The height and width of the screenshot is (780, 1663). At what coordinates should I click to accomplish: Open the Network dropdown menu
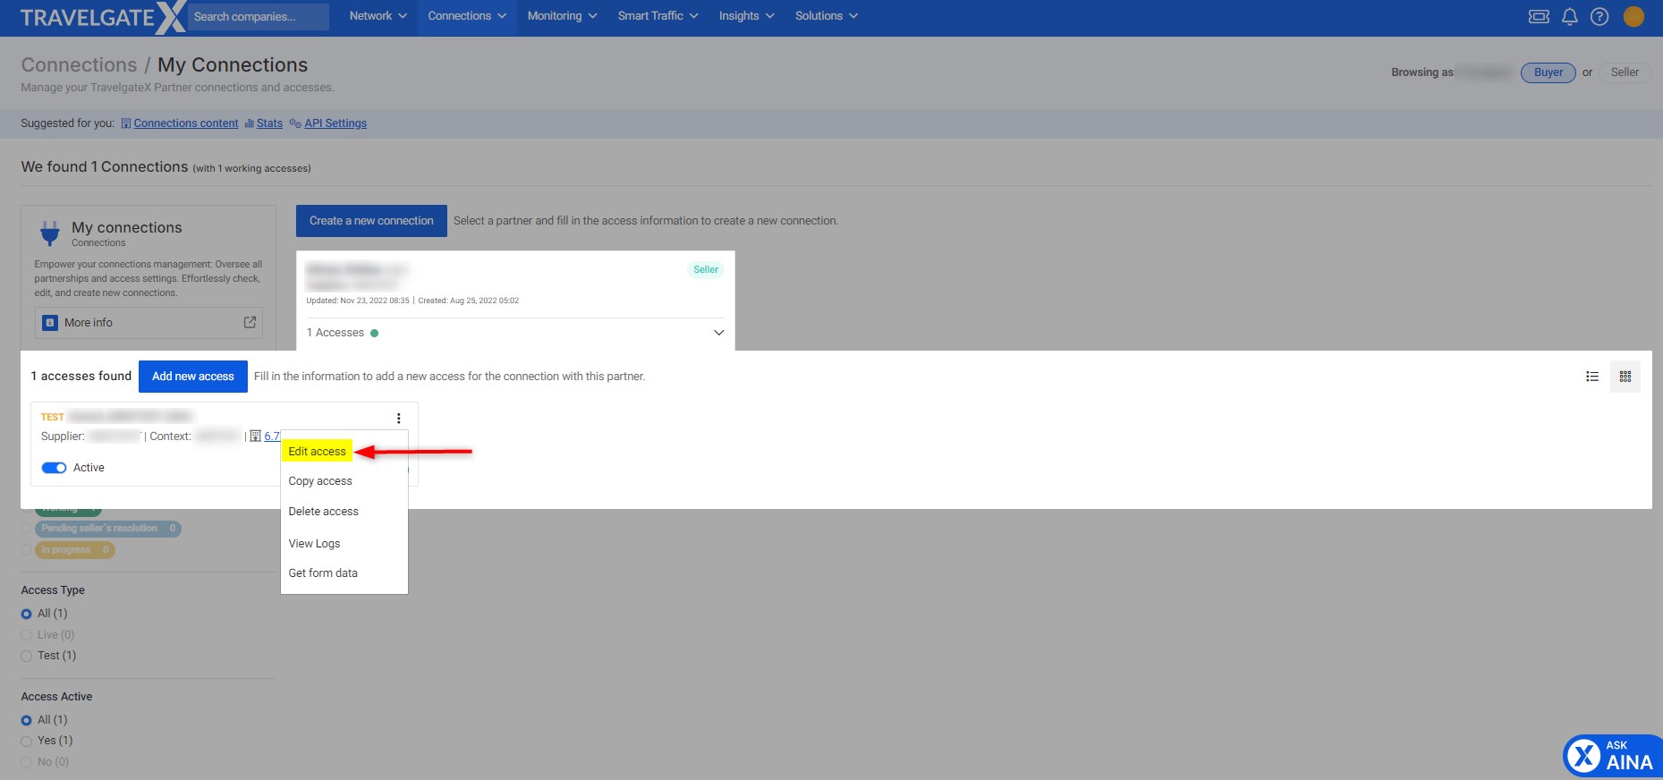click(378, 16)
